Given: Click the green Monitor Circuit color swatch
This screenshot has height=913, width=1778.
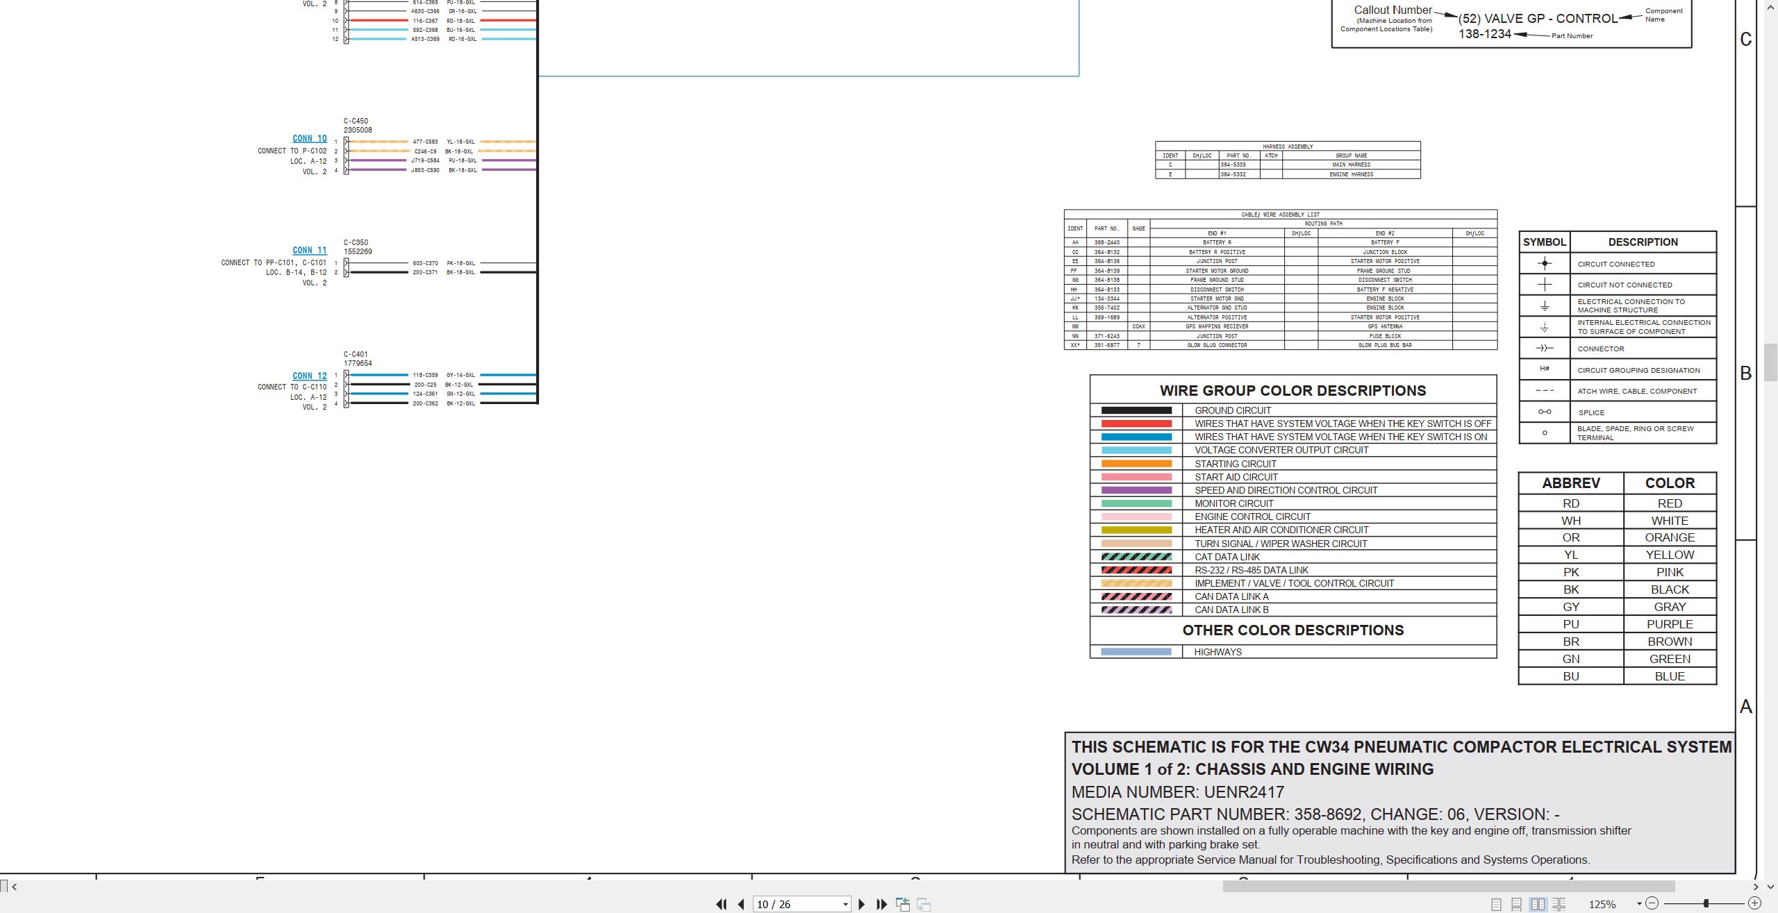Looking at the screenshot, I should [1136, 503].
